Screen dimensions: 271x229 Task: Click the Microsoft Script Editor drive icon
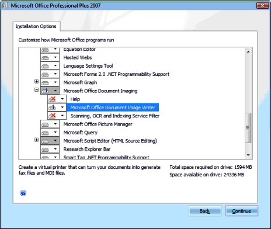click(x=46, y=141)
